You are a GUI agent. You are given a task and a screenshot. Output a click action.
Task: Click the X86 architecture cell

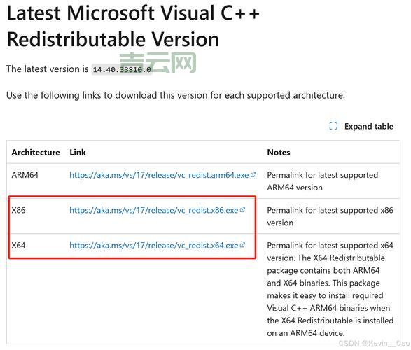pyautogui.click(x=18, y=210)
